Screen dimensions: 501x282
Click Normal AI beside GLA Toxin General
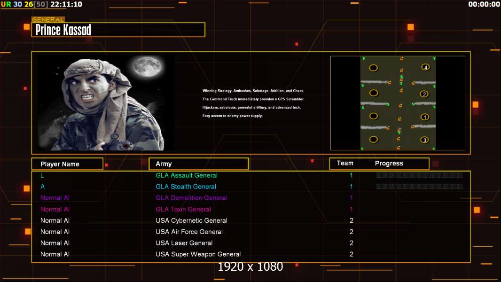tap(55, 209)
